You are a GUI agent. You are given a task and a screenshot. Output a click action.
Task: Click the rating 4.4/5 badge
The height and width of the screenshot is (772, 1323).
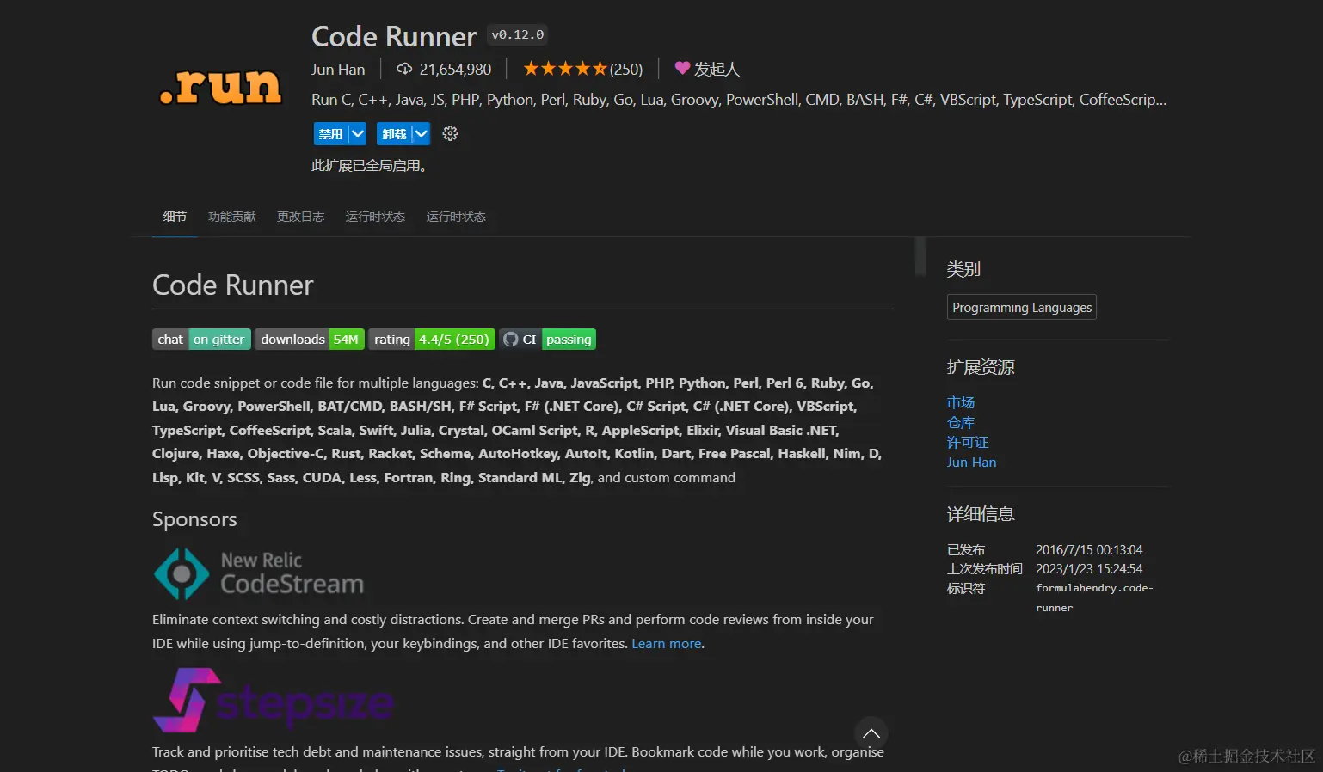pyautogui.click(x=432, y=340)
